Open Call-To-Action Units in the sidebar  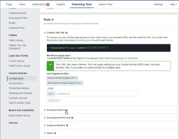pyautogui.click(x=20, y=103)
